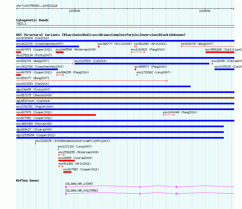
Task: Click the 100800k ruler position
Action: point(75,11)
